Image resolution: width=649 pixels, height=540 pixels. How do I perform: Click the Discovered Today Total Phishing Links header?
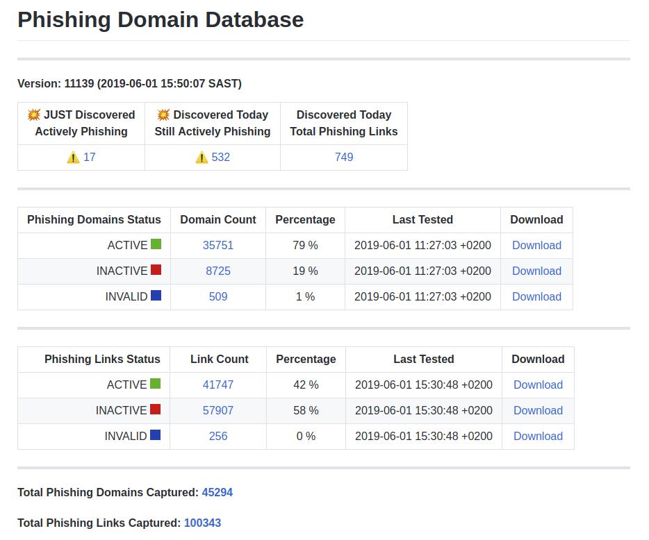coord(344,124)
